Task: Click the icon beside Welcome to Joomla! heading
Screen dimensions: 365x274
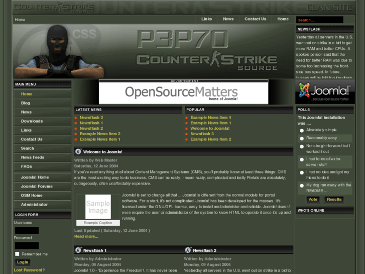Action: coord(78,151)
